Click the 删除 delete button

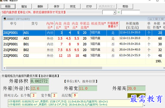pyautogui.click(x=40, y=6)
